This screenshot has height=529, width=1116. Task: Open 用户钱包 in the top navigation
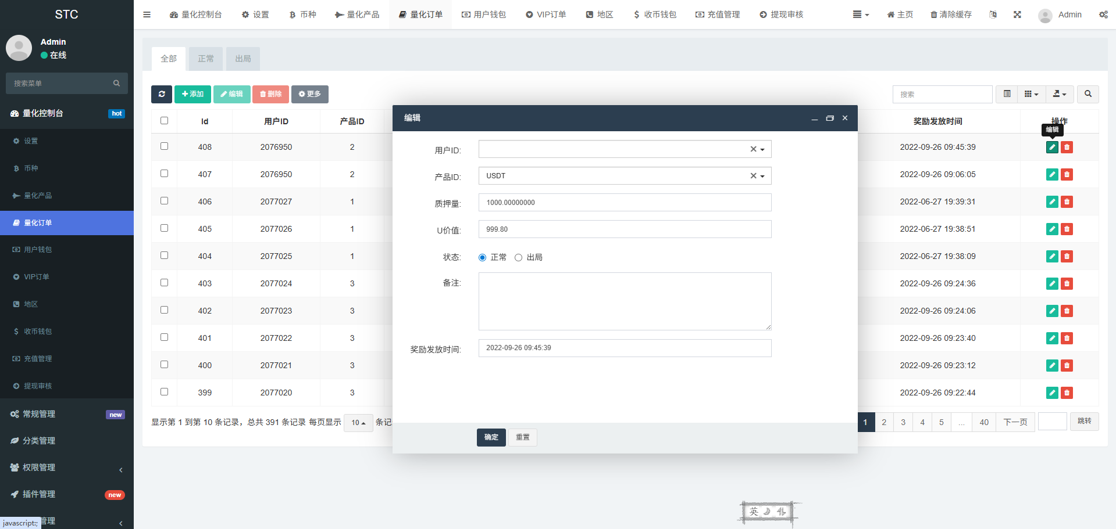pos(484,15)
